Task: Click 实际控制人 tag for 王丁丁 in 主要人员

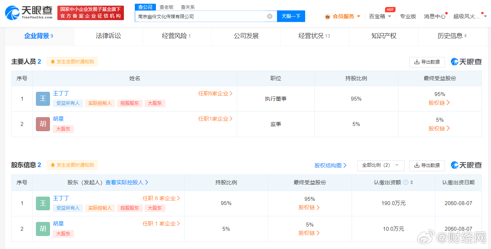Action: 100,103
